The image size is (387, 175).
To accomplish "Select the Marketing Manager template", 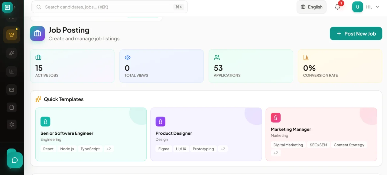I will 321,134.
